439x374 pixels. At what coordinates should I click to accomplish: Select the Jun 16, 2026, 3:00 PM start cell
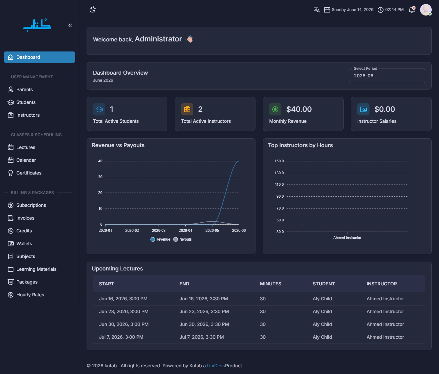tap(123, 299)
